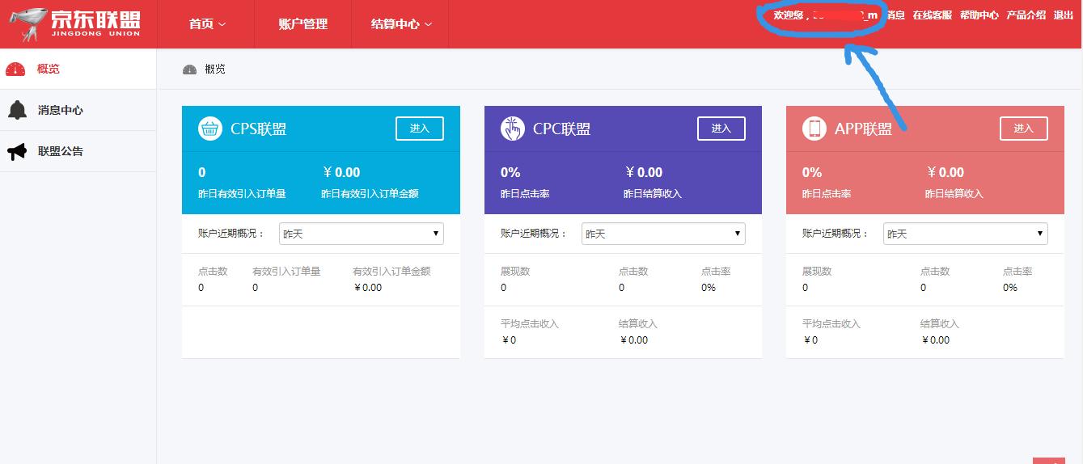Screen dimensions: 1083x464
Task: Click 昨日点击率 label in CPC card
Action: tap(525, 194)
